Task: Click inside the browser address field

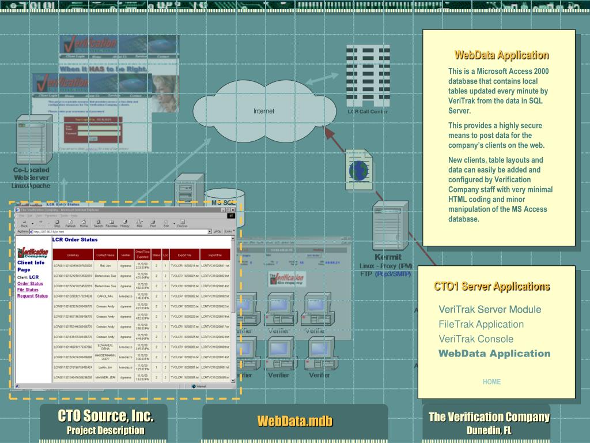Action: 120,232
